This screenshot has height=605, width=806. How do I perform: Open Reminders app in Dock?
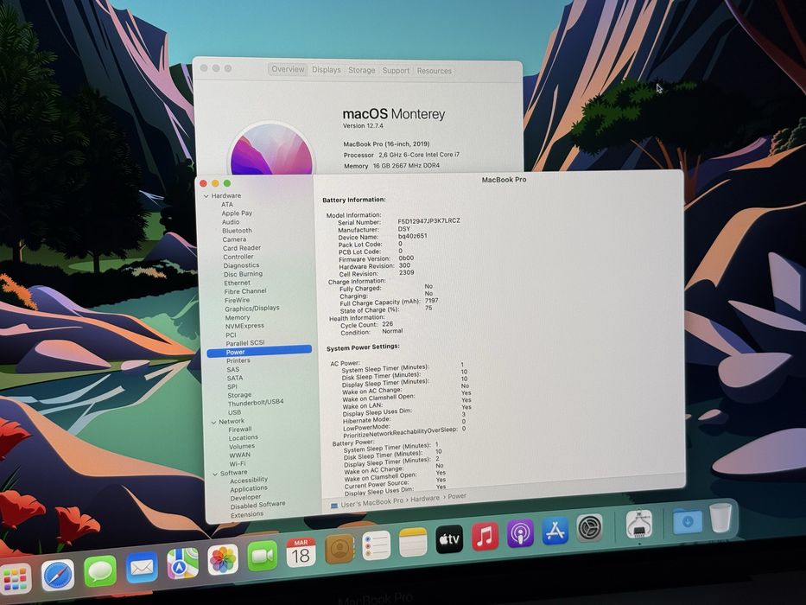click(377, 545)
